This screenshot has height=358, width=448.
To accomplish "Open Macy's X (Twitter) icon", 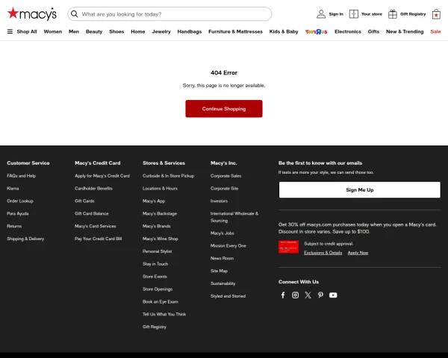I will pyautogui.click(x=308, y=295).
